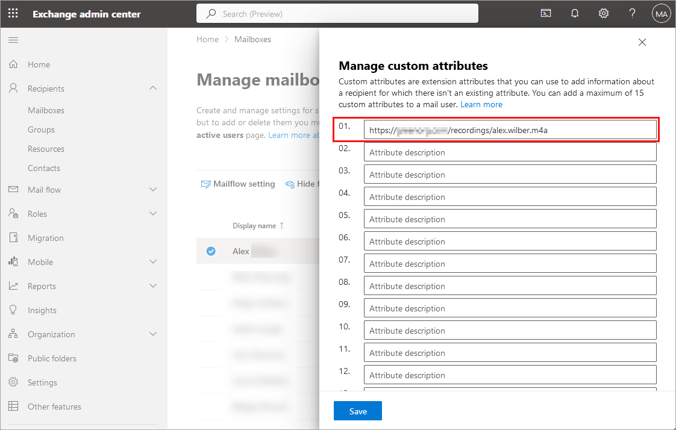
Task: Expand the Mail flow section
Action: [152, 190]
